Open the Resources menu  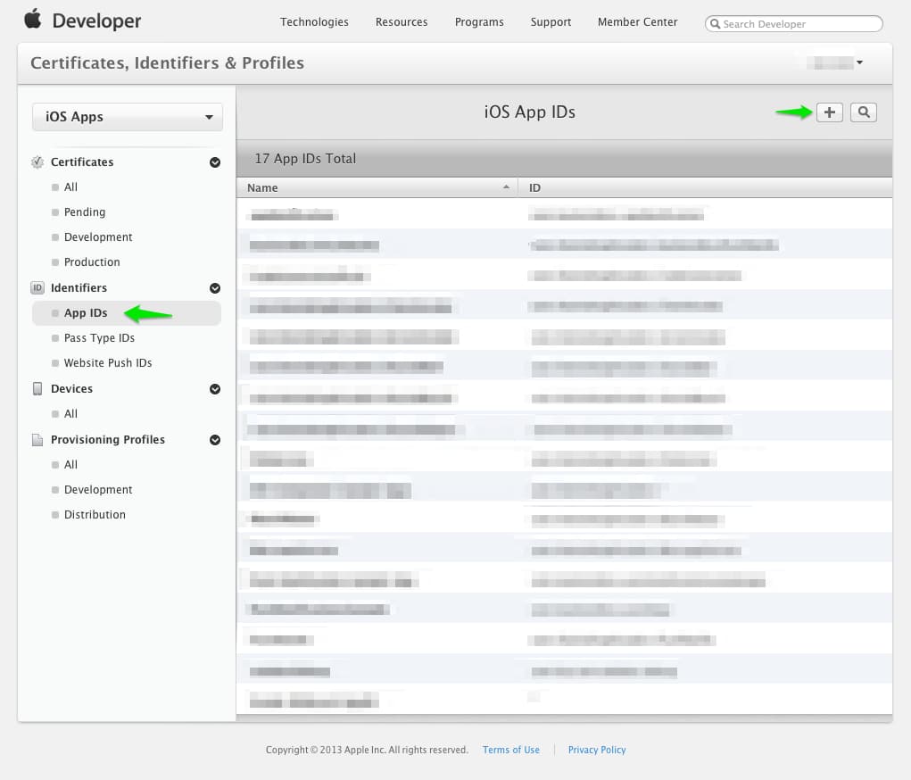402,22
